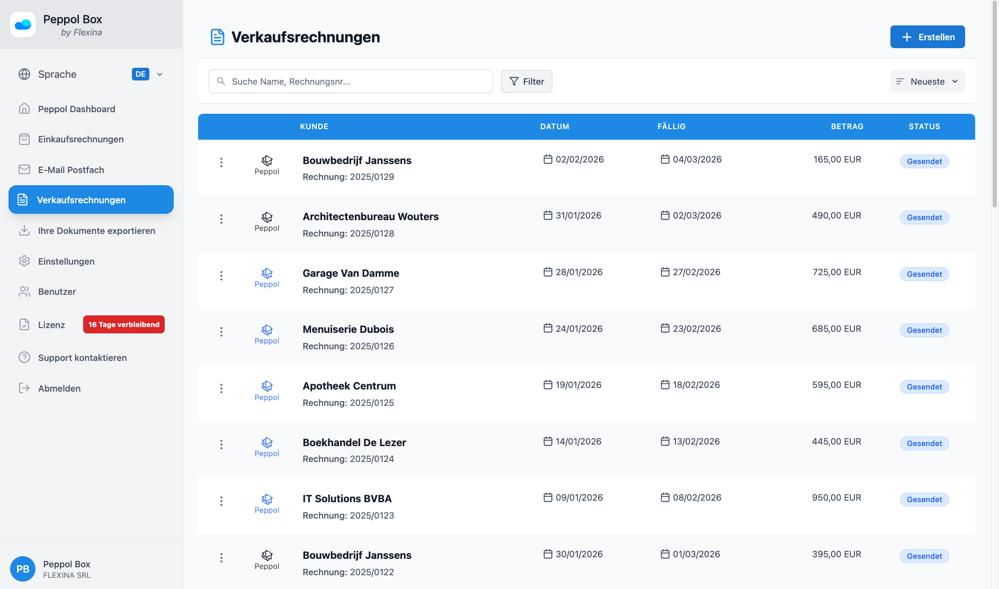This screenshot has width=999, height=589.
Task: Click the home icon for Peppol Dashboard
Action: click(x=24, y=108)
